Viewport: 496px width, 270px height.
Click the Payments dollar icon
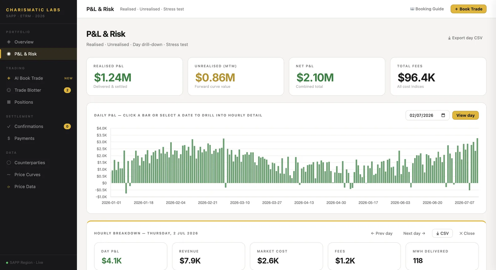(x=9, y=138)
